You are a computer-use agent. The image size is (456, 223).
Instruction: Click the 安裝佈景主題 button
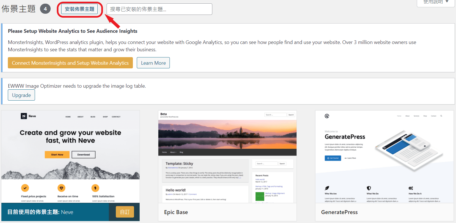[80, 9]
